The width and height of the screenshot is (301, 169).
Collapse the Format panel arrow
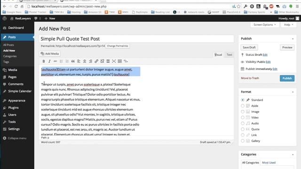[x=293, y=92]
